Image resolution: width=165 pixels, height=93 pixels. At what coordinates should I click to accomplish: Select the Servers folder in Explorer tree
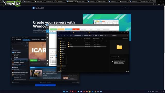coord(62,51)
